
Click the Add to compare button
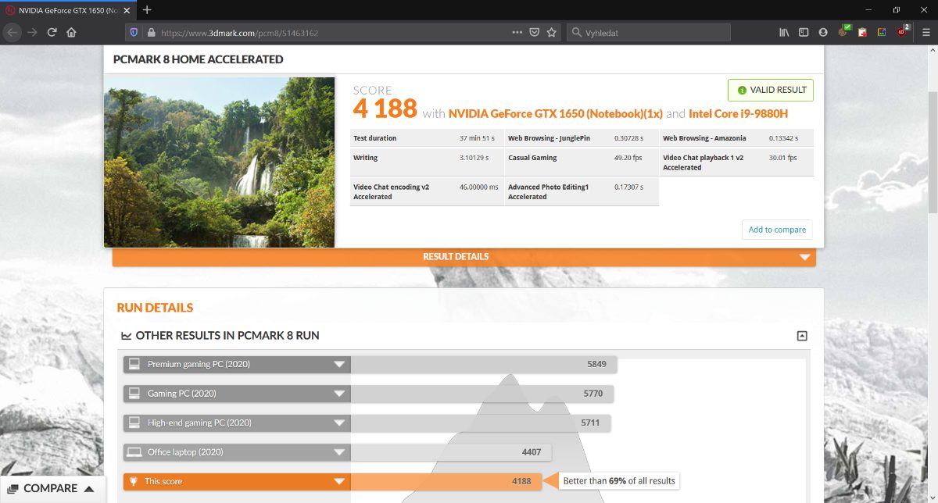pos(776,230)
